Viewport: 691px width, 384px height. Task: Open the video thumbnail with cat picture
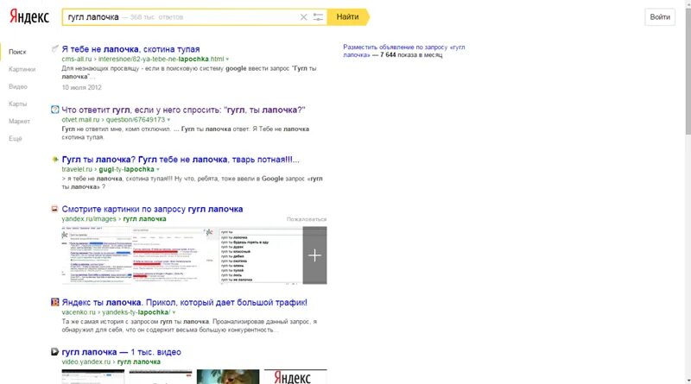(x=228, y=376)
